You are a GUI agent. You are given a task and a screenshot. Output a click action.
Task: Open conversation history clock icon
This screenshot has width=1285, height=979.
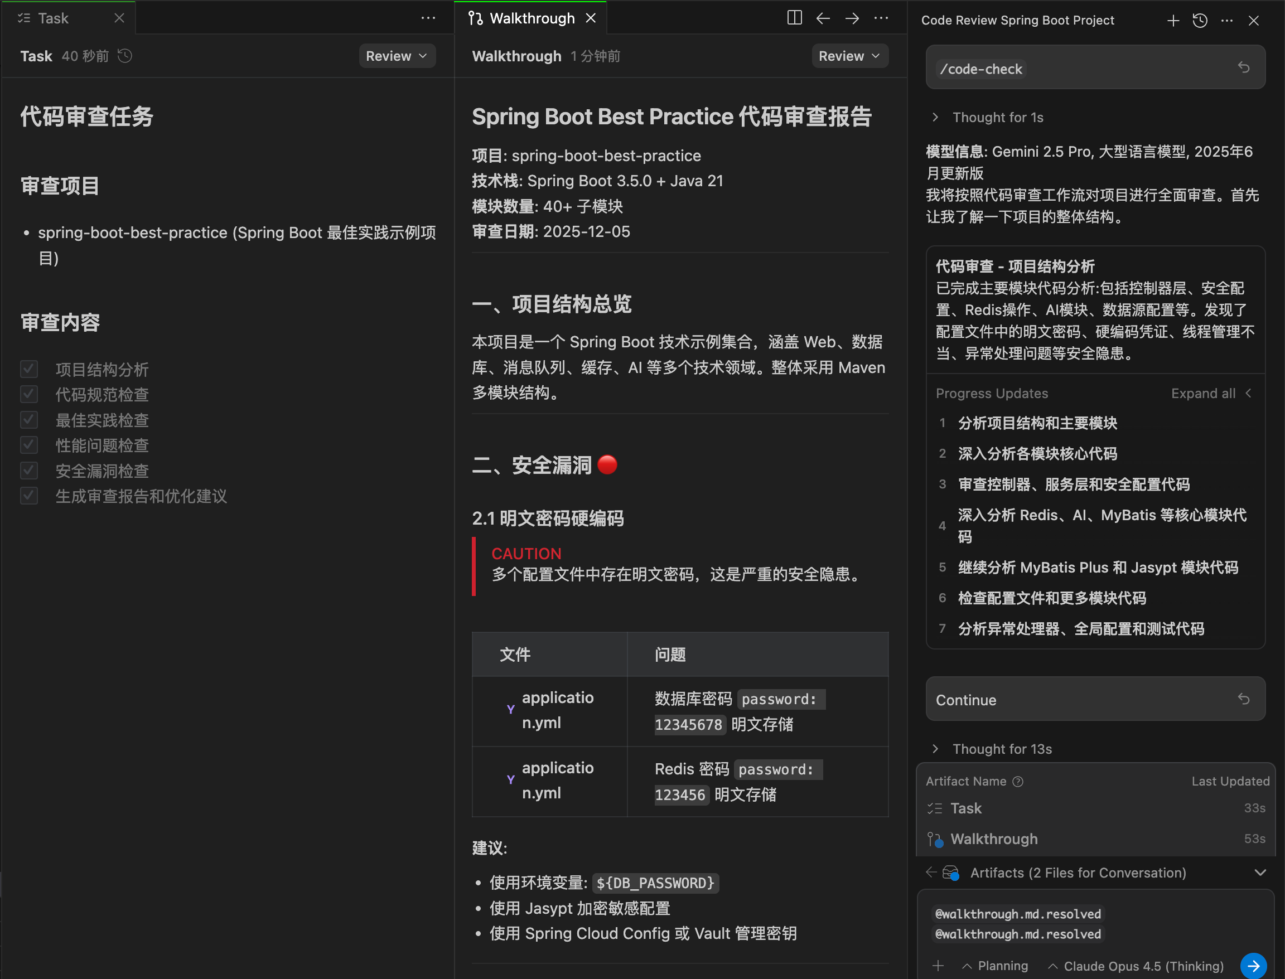pos(1200,21)
